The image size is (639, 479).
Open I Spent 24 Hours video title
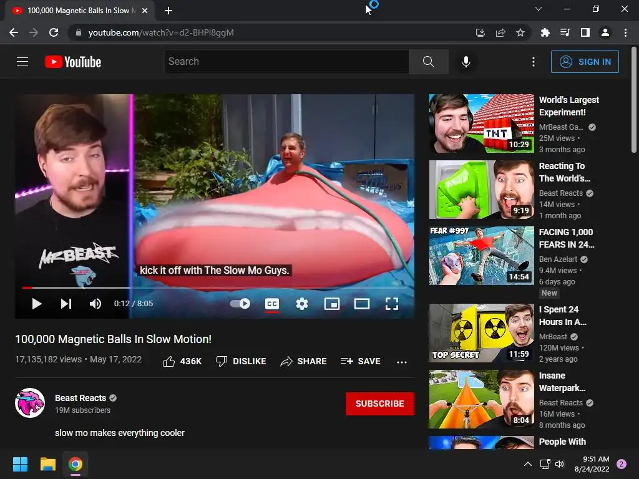pos(562,316)
